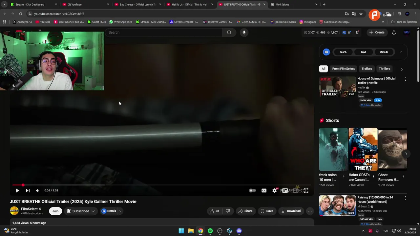Download the video

[x=291, y=211]
